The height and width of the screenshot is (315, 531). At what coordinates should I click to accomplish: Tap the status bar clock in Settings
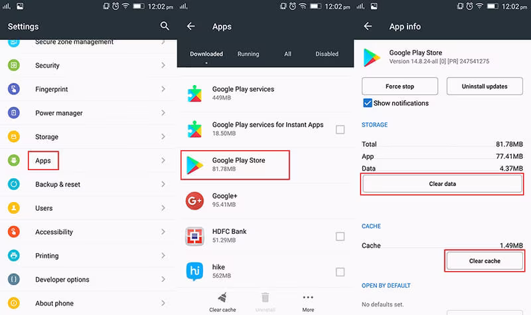pyautogui.click(x=161, y=7)
